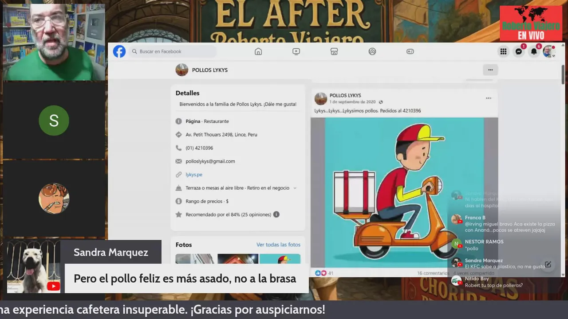
Task: Expand the services row chevron next to Retiro en el negocio
Action: pyautogui.click(x=295, y=188)
